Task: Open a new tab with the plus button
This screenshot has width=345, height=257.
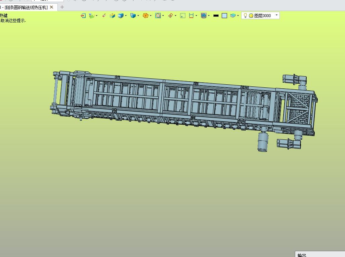Action: 62,7
